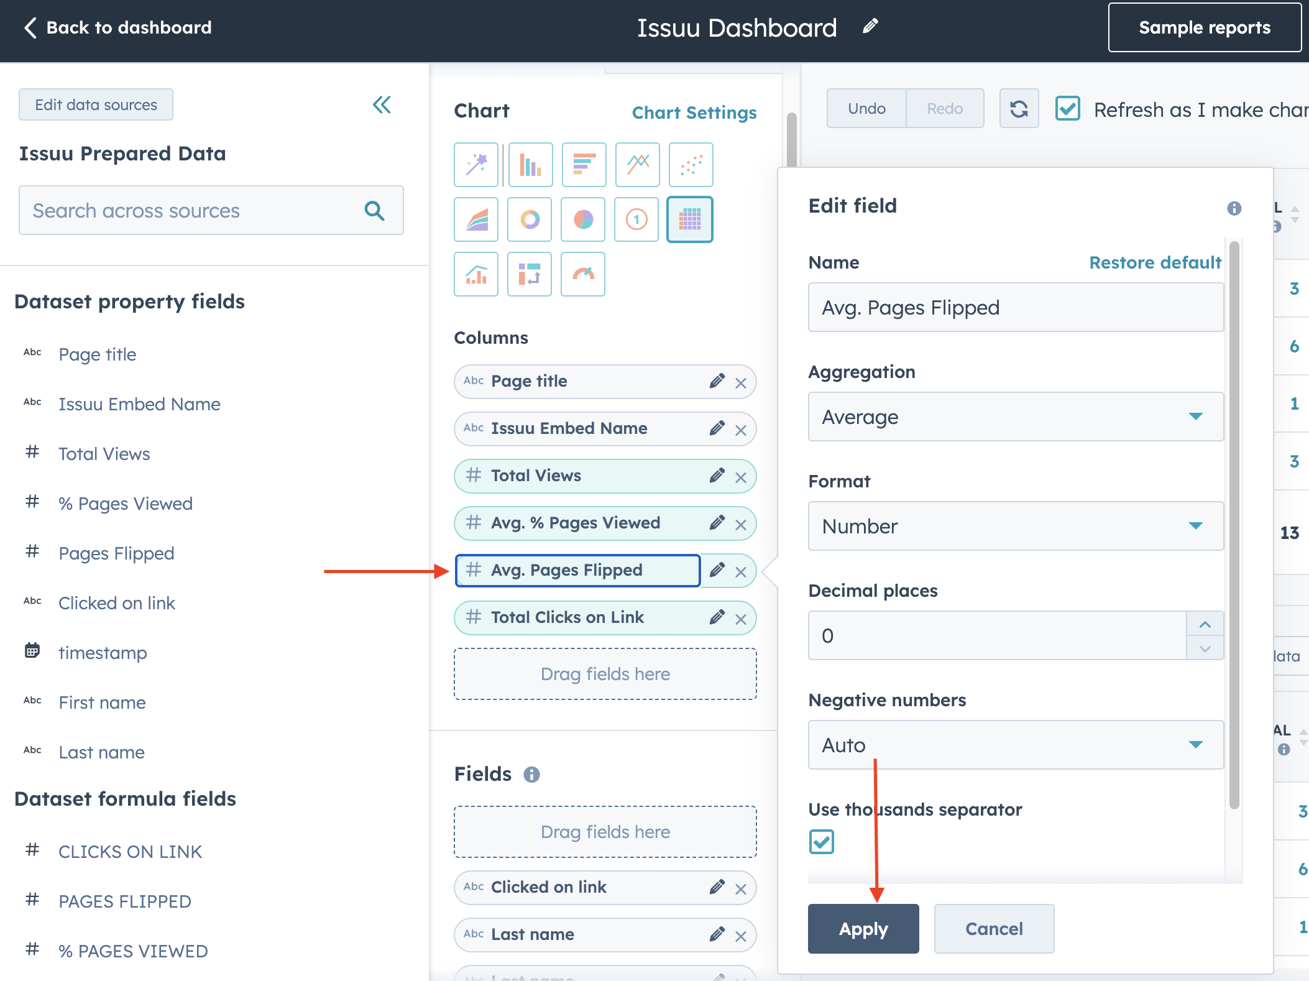Select CLICKS ON LINK formula field

pos(130,852)
